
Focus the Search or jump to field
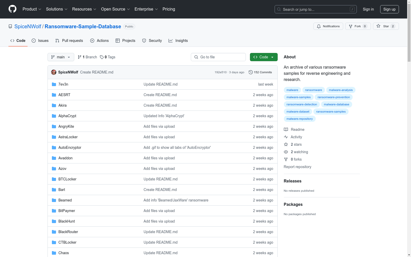(316, 9)
